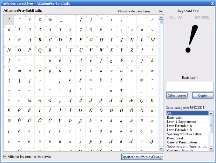Click the character grid scrollbar thumb
The height and width of the screenshot is (163, 216).
[x=161, y=22]
